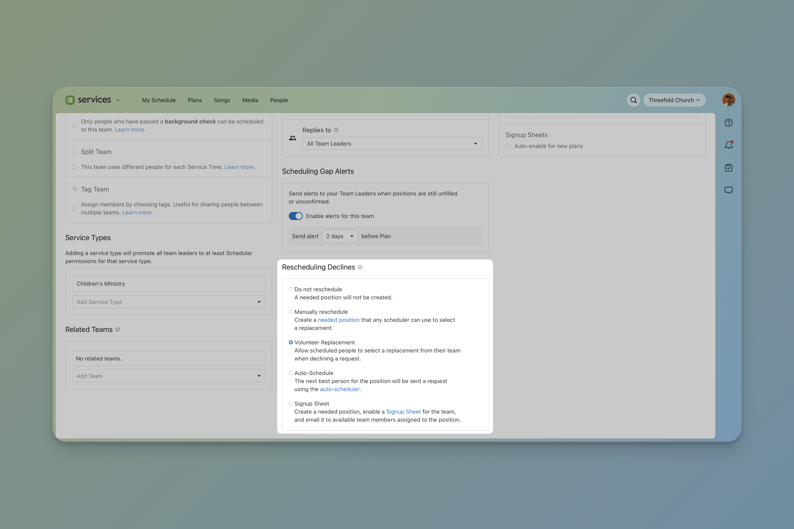The image size is (794, 529).
Task: Click the Split Team icon
Action: 75,152
